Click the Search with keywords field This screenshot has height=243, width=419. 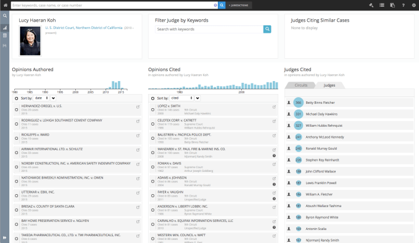(x=209, y=29)
